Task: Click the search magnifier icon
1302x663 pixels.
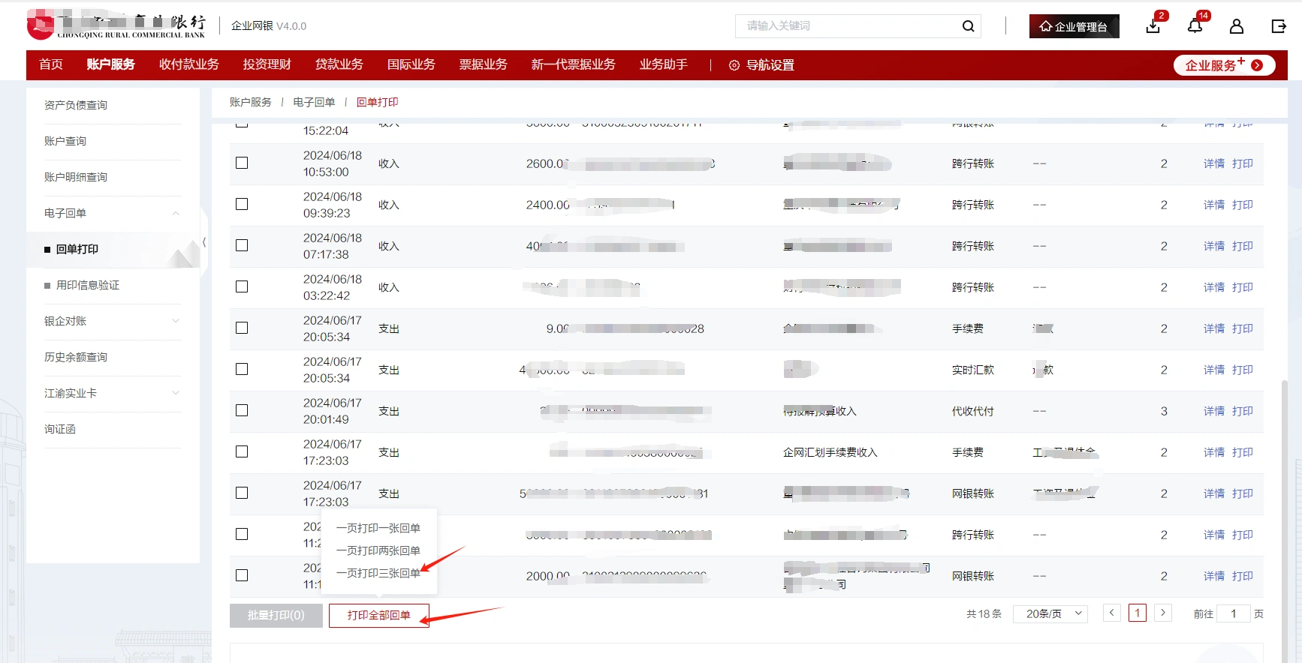Action: click(x=968, y=26)
